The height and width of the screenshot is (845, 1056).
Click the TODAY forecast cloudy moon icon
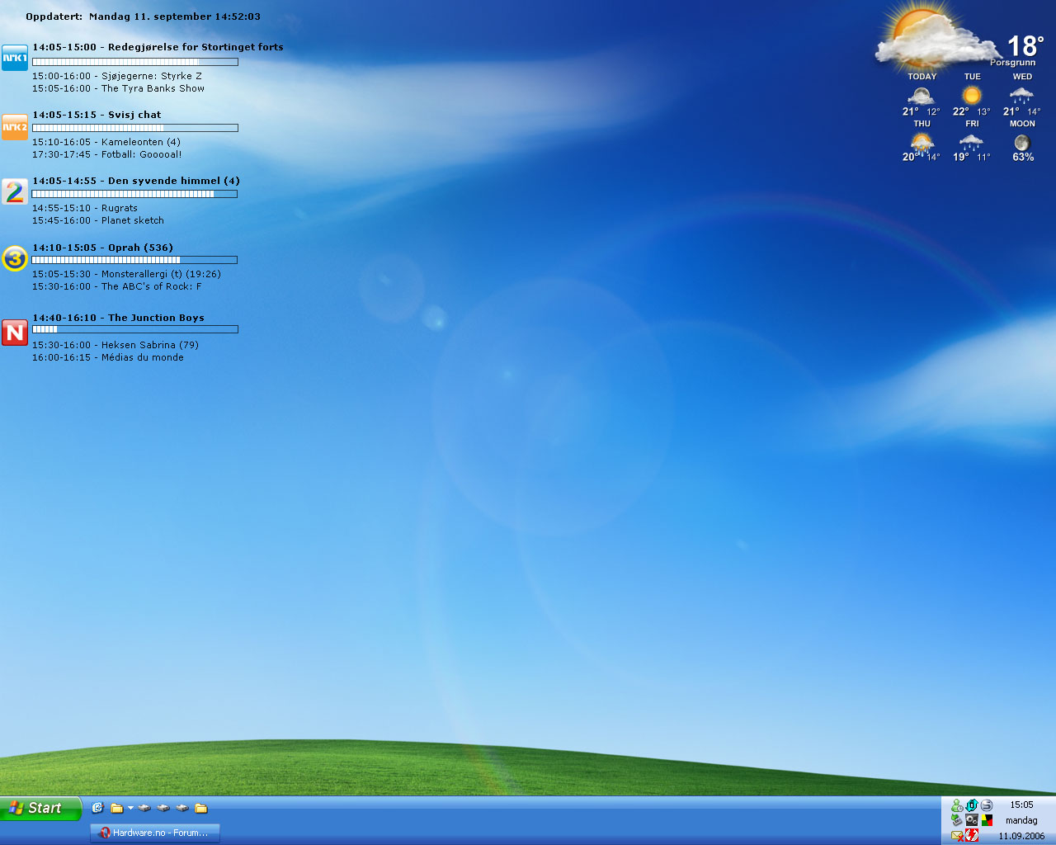pos(921,95)
